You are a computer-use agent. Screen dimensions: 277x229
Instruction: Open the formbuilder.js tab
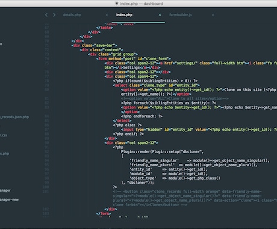(181, 15)
